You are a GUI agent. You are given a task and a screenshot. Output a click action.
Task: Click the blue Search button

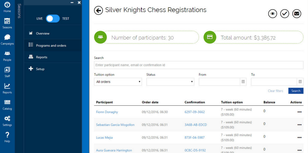coord(296,91)
